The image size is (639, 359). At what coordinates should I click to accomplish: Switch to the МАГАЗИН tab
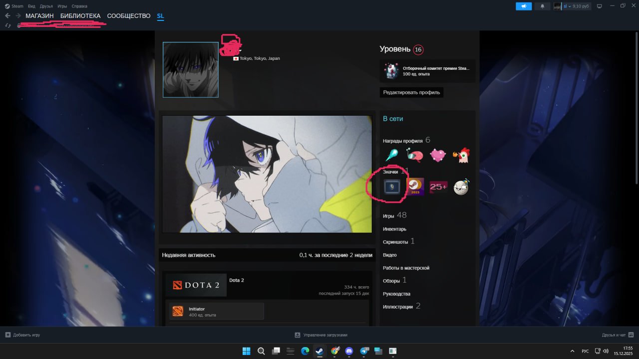click(39, 16)
